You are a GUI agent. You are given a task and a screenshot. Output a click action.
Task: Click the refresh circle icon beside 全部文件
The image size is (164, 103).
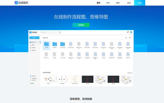126,38
